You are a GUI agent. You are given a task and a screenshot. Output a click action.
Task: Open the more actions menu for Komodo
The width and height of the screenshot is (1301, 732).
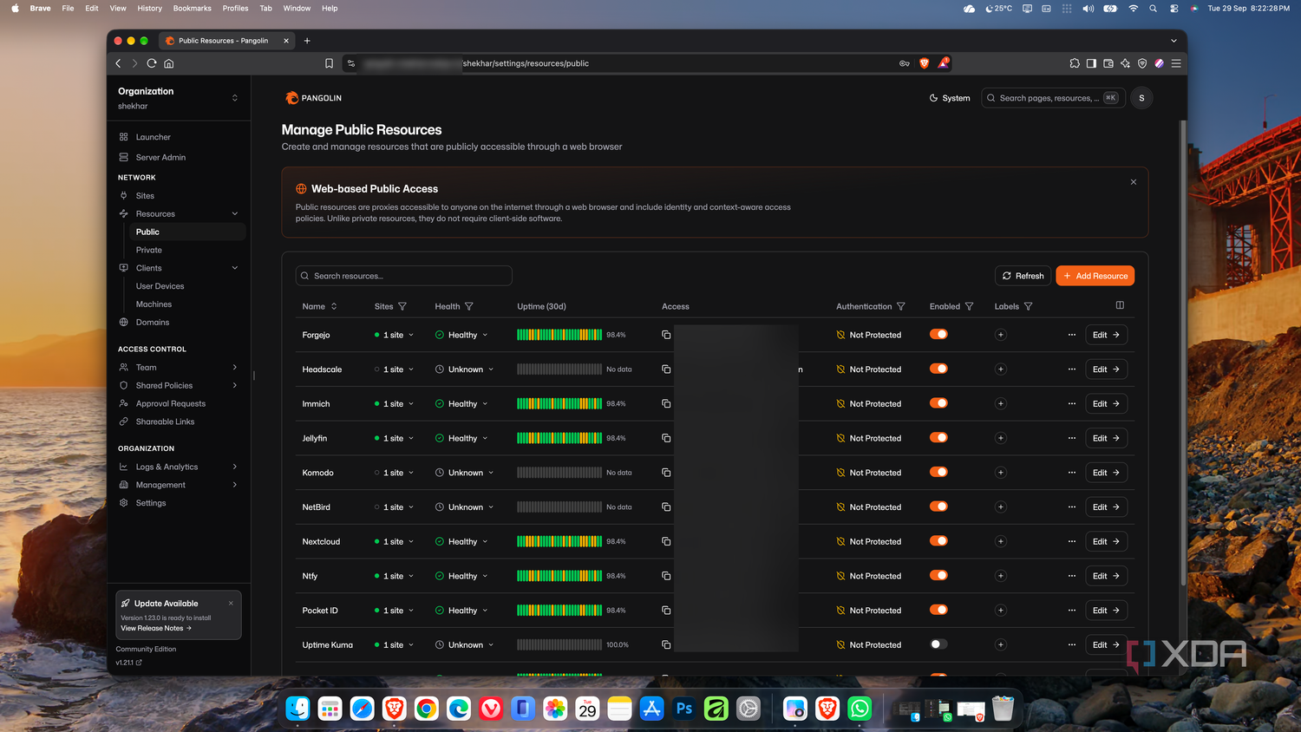click(1072, 473)
